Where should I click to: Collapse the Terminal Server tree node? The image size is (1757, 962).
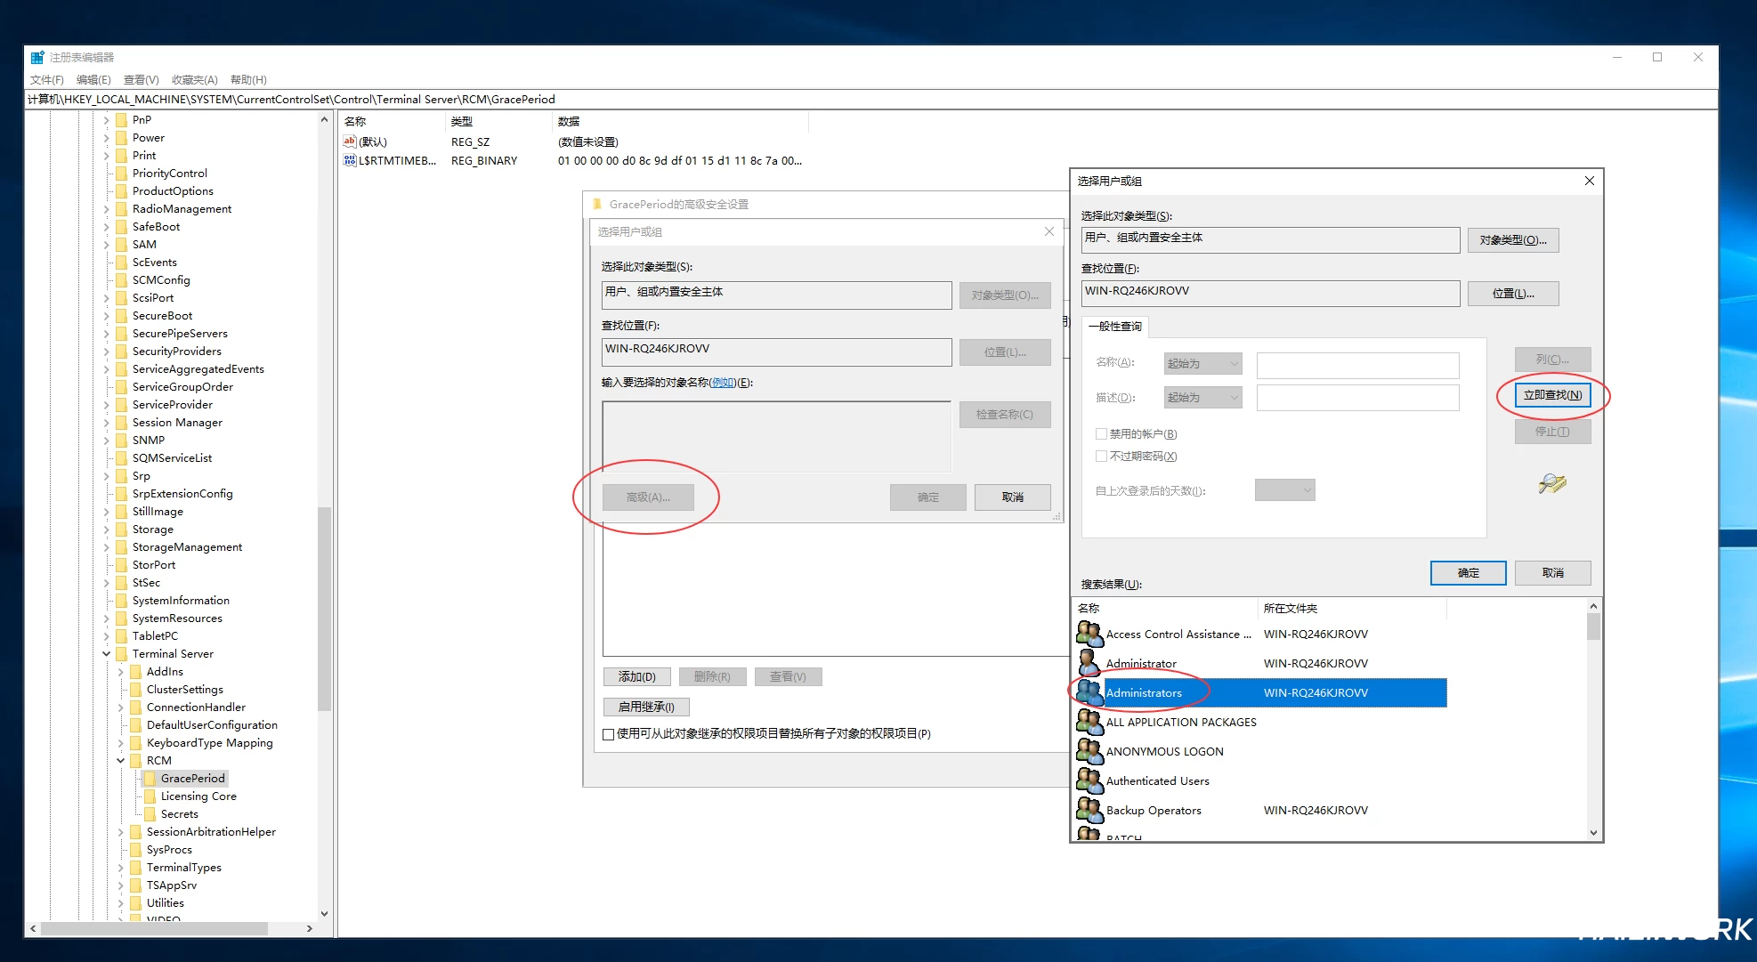point(107,654)
